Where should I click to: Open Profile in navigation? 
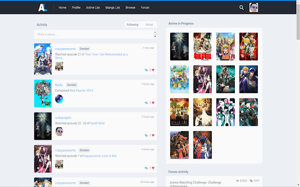click(76, 7)
